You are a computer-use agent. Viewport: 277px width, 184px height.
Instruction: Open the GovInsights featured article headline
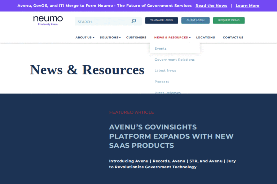coord(171,136)
